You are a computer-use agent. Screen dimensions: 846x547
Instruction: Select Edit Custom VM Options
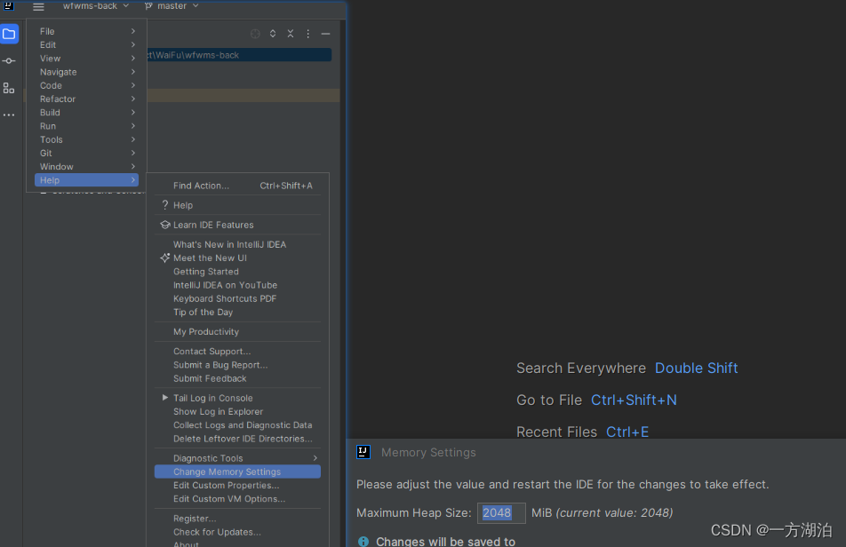237,498
